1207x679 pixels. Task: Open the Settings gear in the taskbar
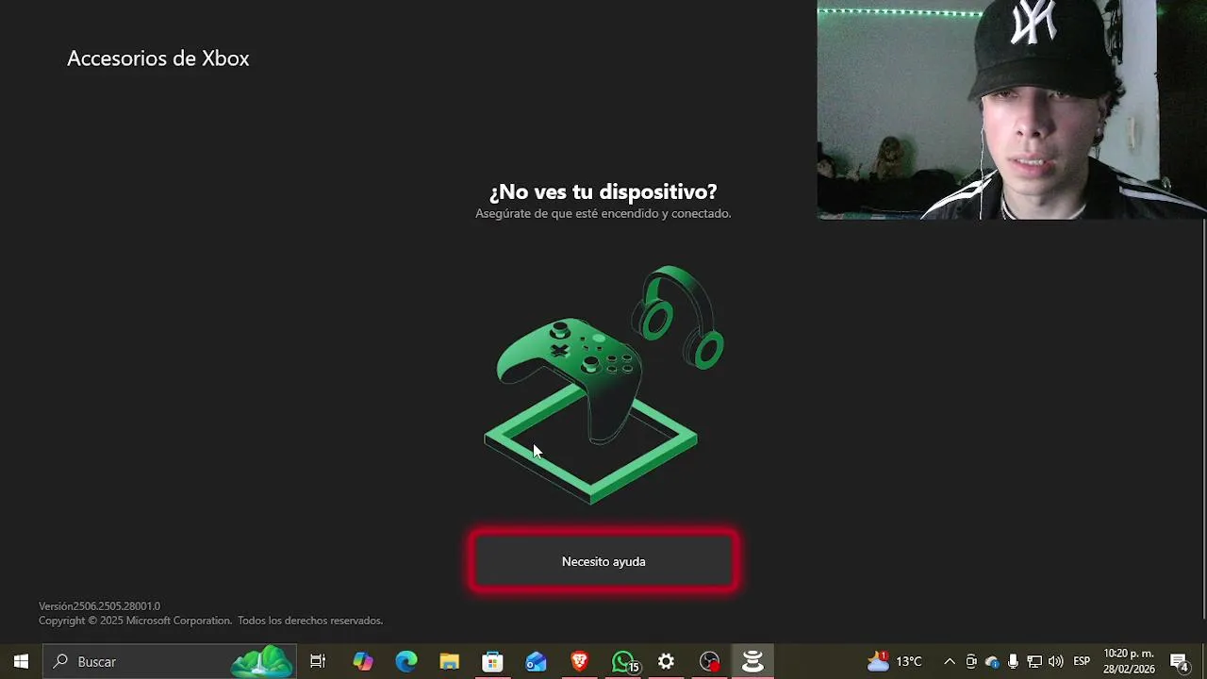[x=667, y=661]
